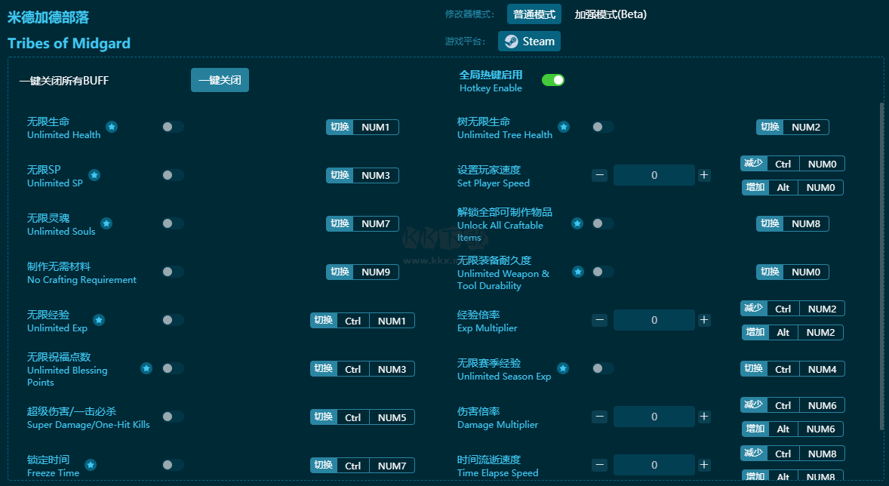Decrease Exp Multiplier with minus button
Viewport: 889px width, 486px height.
(600, 321)
